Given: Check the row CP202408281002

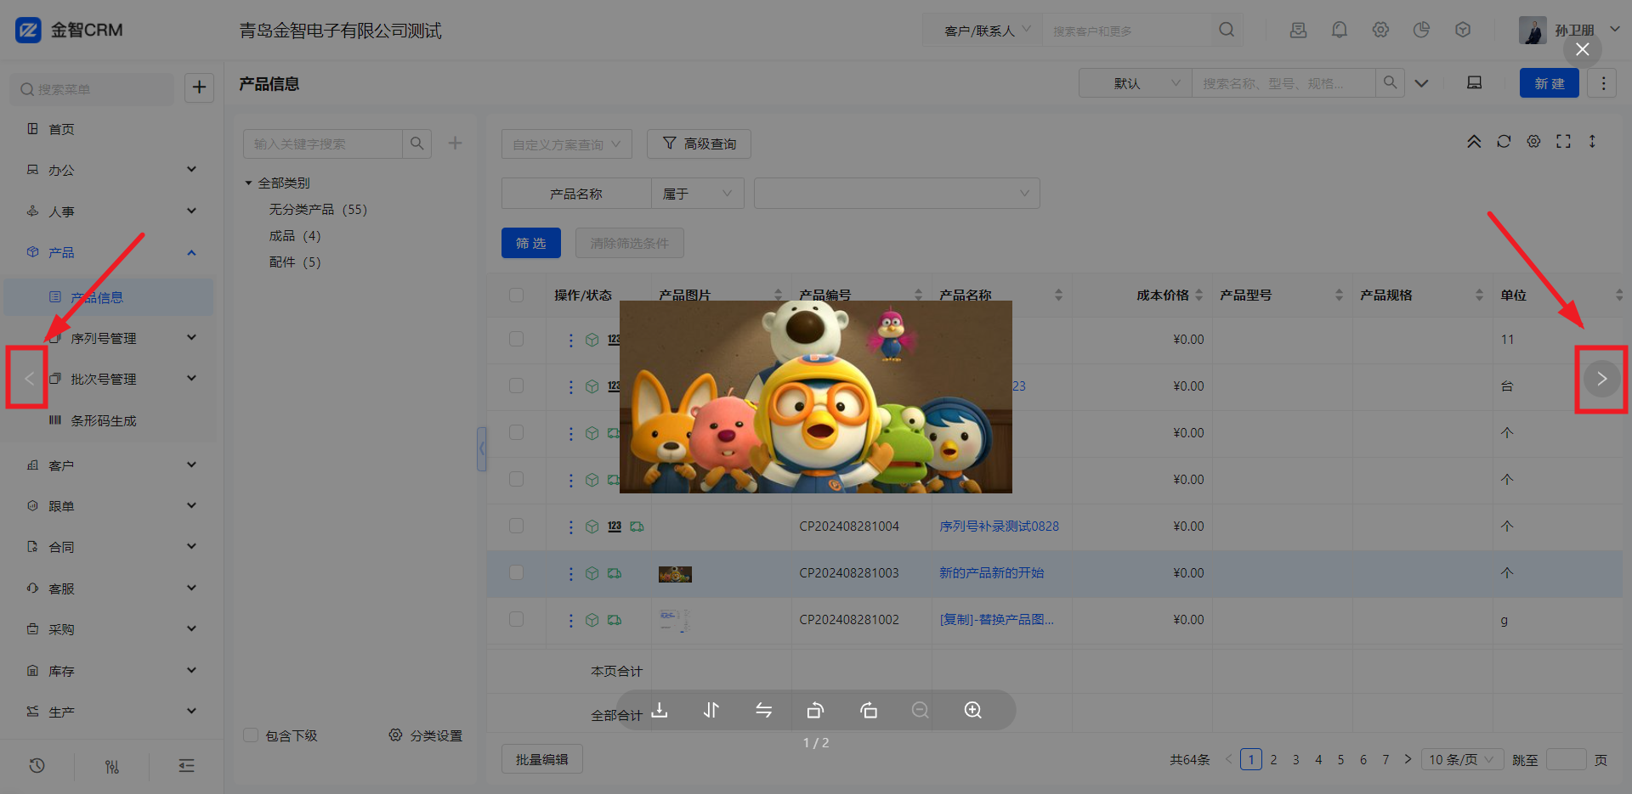Looking at the screenshot, I should coord(516,619).
